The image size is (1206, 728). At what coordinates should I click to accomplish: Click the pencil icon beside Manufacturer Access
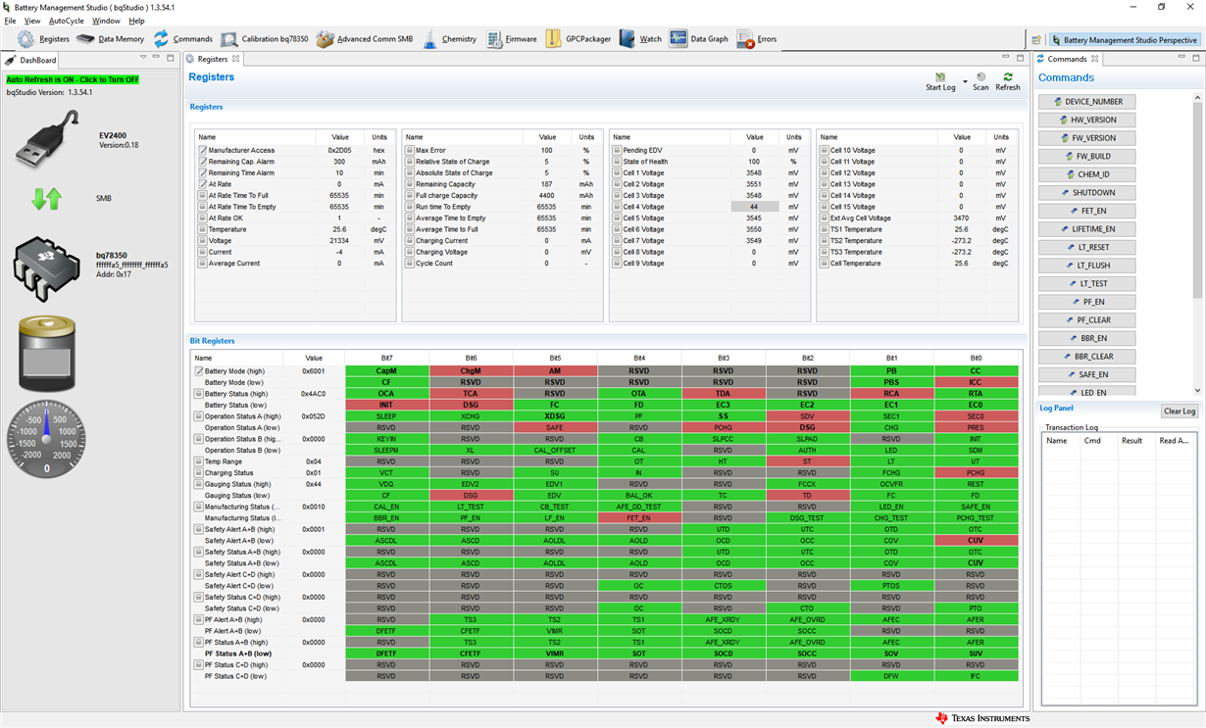coord(202,151)
